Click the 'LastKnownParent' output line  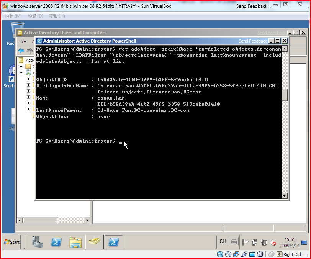[113, 110]
